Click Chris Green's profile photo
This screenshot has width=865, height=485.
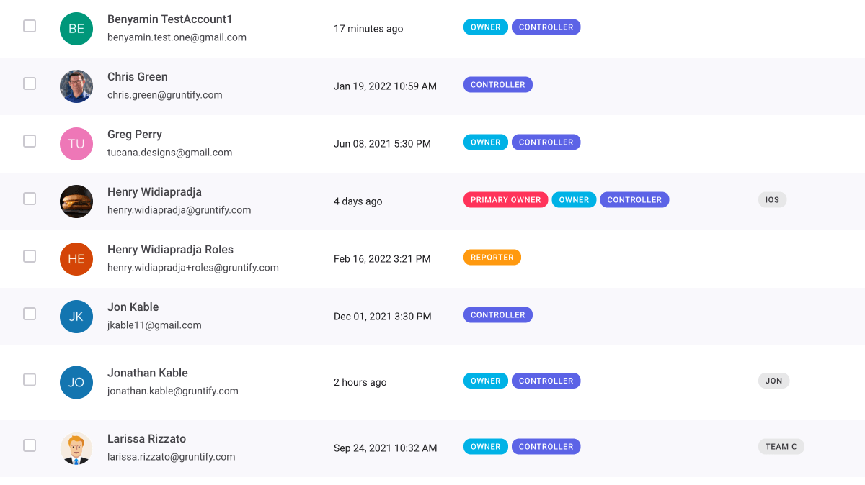click(x=76, y=86)
